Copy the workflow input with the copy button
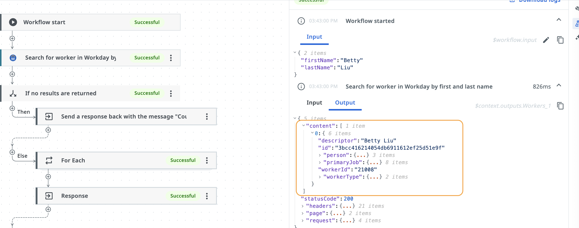Screen dimensions: 579x228 pyautogui.click(x=560, y=40)
